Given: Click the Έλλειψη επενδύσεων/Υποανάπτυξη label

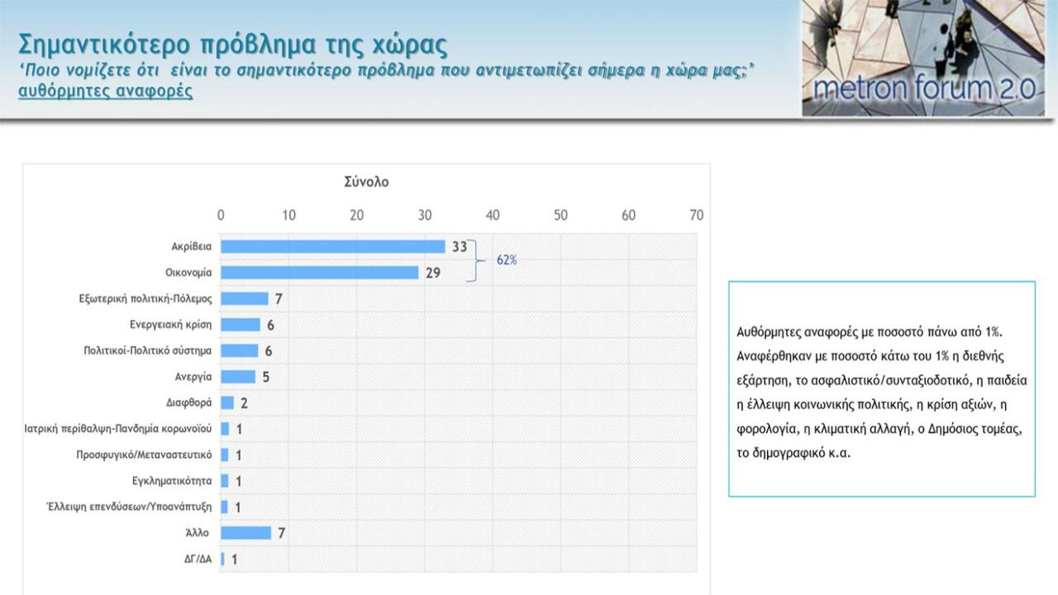Looking at the screenshot, I should point(129,507).
